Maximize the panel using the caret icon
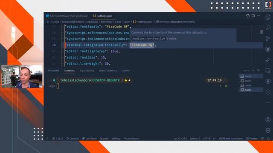The height and width of the screenshot is (153, 273). pos(253,71)
